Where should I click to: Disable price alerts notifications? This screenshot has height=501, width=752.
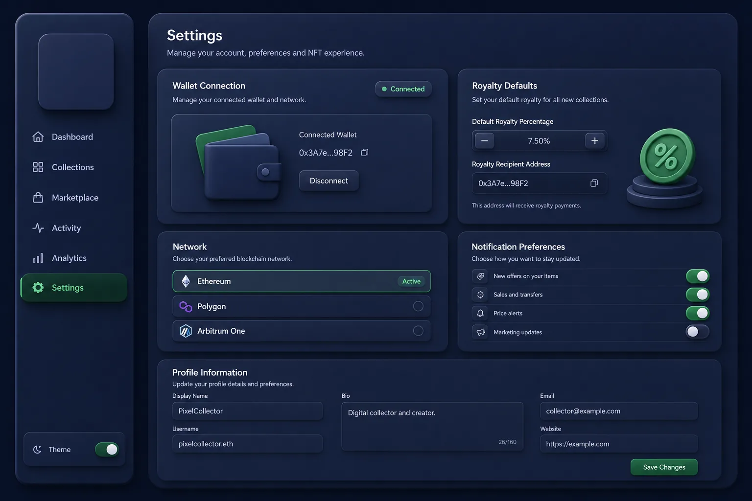(x=698, y=313)
